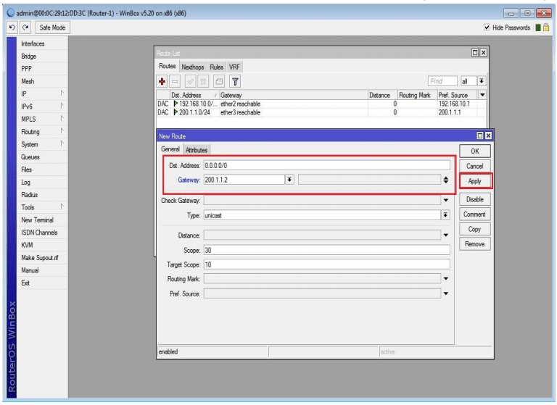
Task: Click the red plus Add route icon
Action: pyautogui.click(x=163, y=82)
